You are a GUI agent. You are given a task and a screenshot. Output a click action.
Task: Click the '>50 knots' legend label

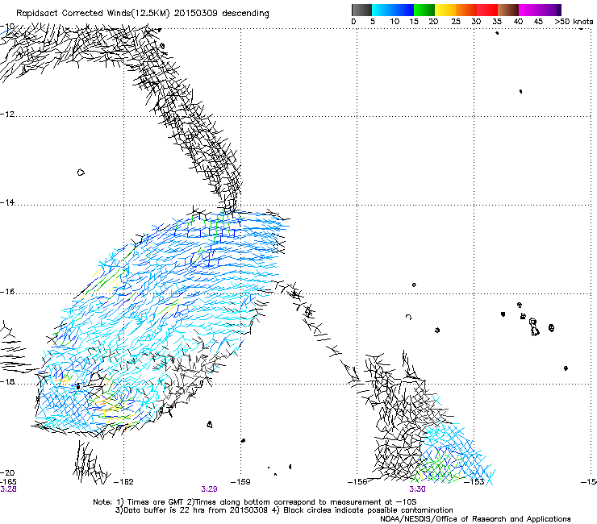click(x=574, y=22)
